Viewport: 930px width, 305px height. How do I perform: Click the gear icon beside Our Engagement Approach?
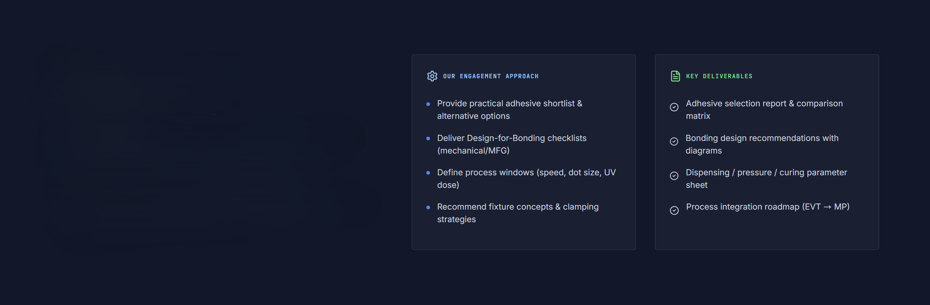coord(432,76)
